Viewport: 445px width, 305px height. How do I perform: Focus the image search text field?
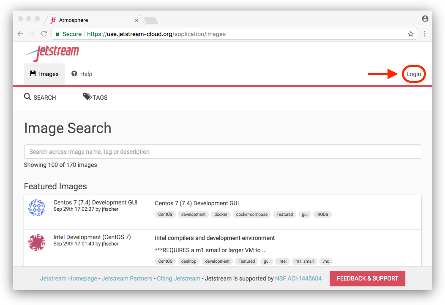click(x=222, y=152)
